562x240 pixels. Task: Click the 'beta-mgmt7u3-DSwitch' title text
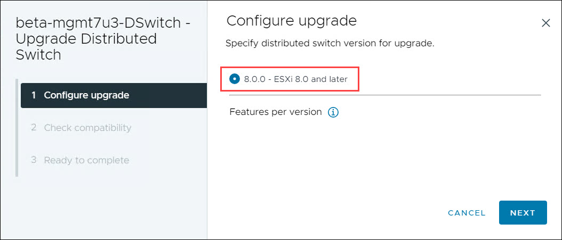click(x=98, y=23)
